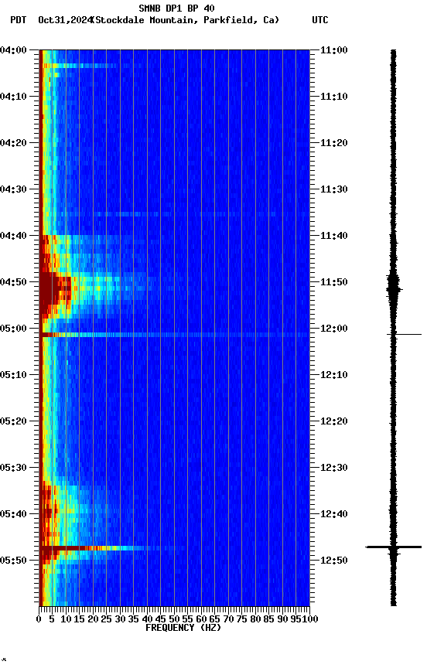Click the '12:50' UTC time label
Viewport: 427px width, 668px height.
pos(334,561)
